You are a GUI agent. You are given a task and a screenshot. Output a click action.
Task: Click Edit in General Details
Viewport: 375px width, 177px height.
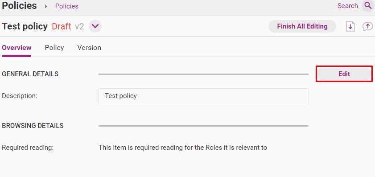[344, 74]
